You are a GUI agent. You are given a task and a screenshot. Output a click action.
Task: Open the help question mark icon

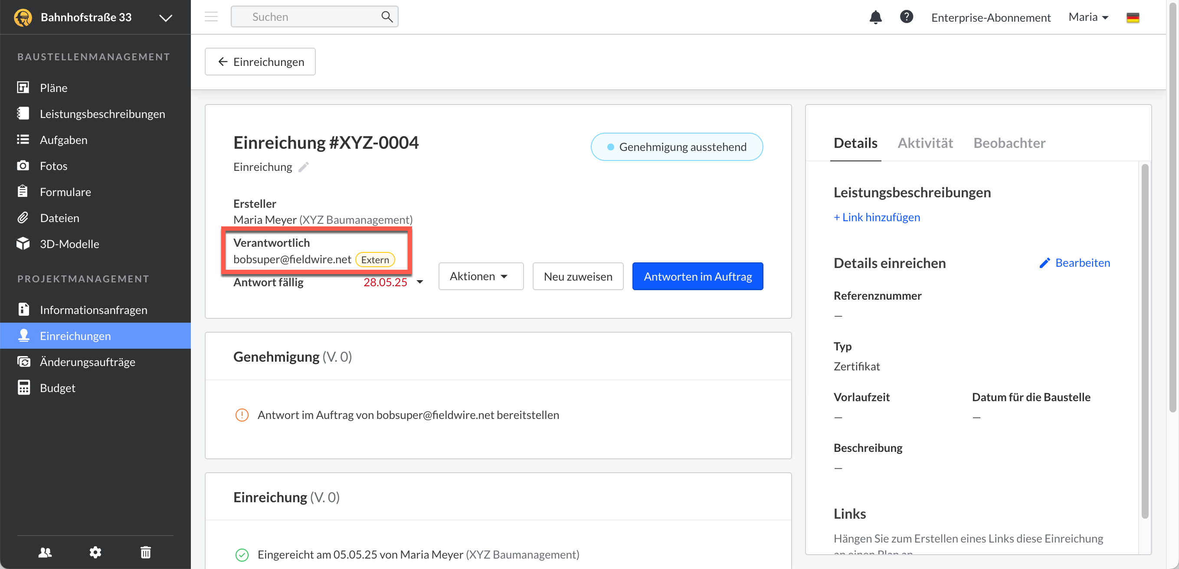pyautogui.click(x=906, y=17)
